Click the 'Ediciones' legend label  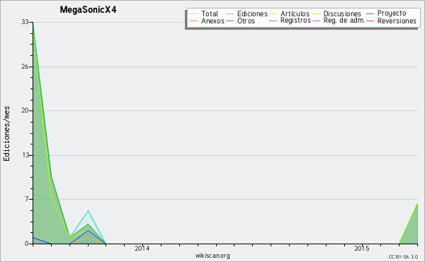coord(252,13)
